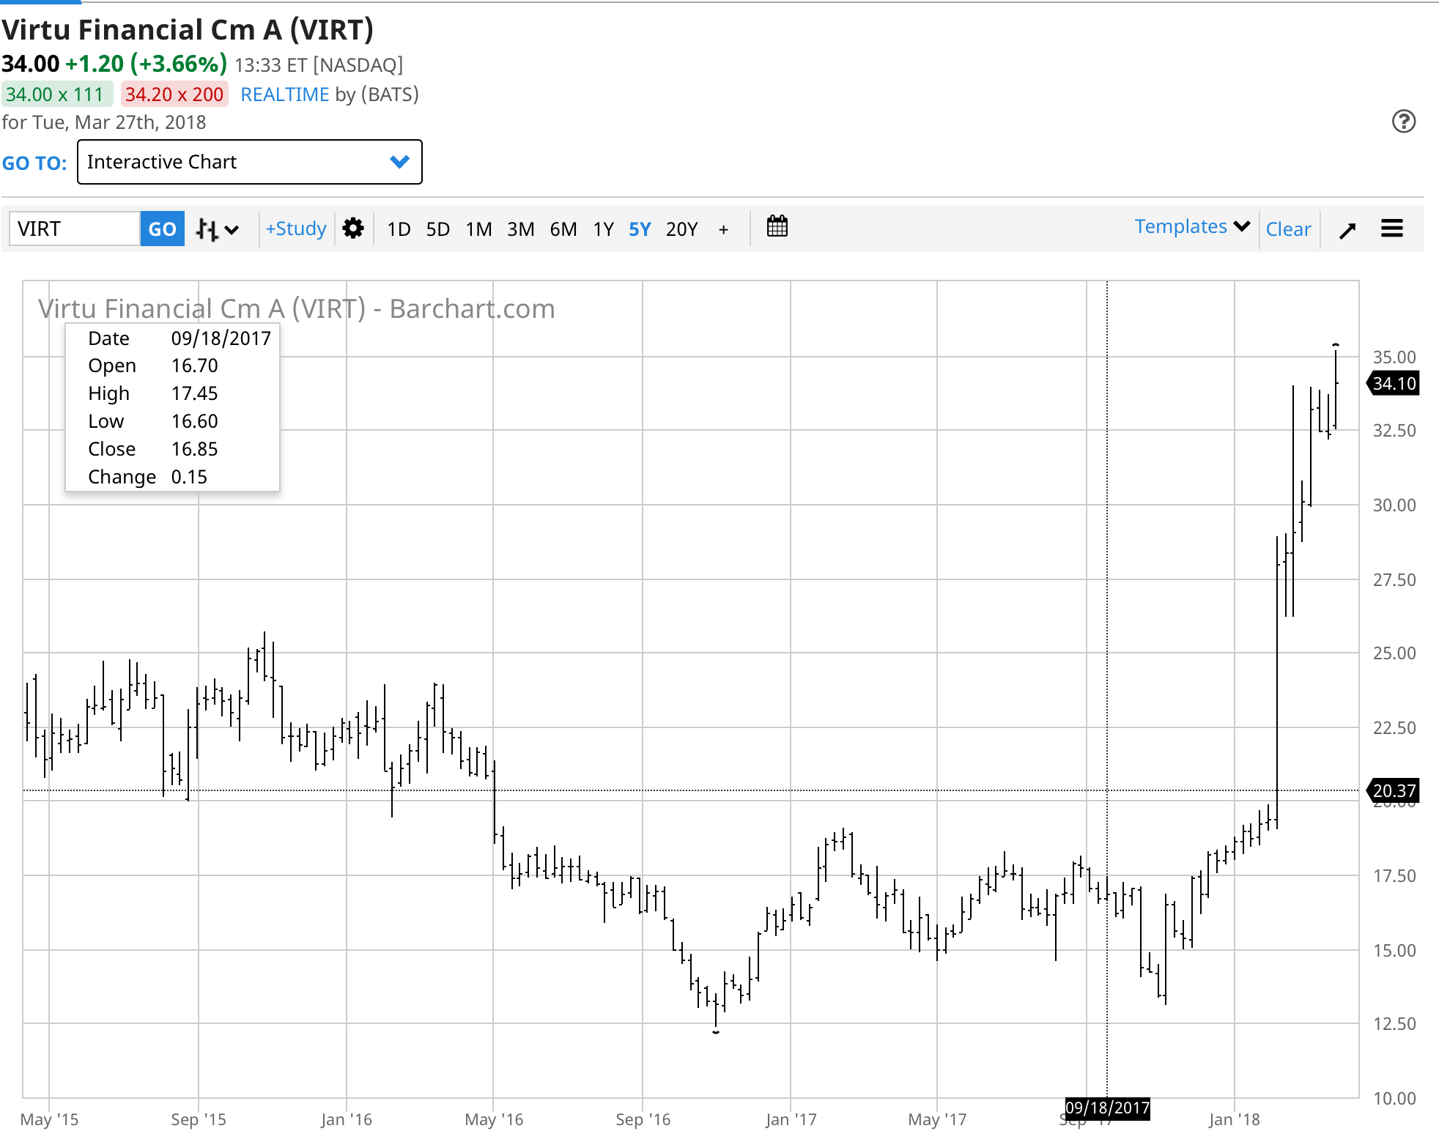
Task: Click the +Study button
Action: pos(296,229)
